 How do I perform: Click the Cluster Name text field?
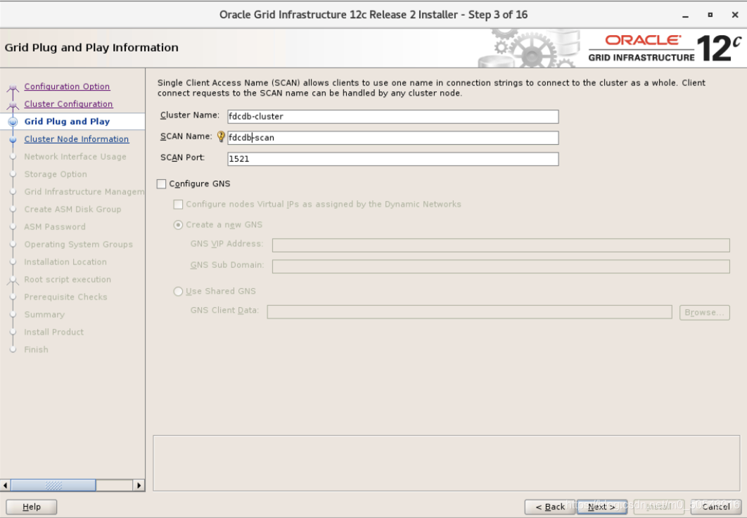[x=393, y=116]
